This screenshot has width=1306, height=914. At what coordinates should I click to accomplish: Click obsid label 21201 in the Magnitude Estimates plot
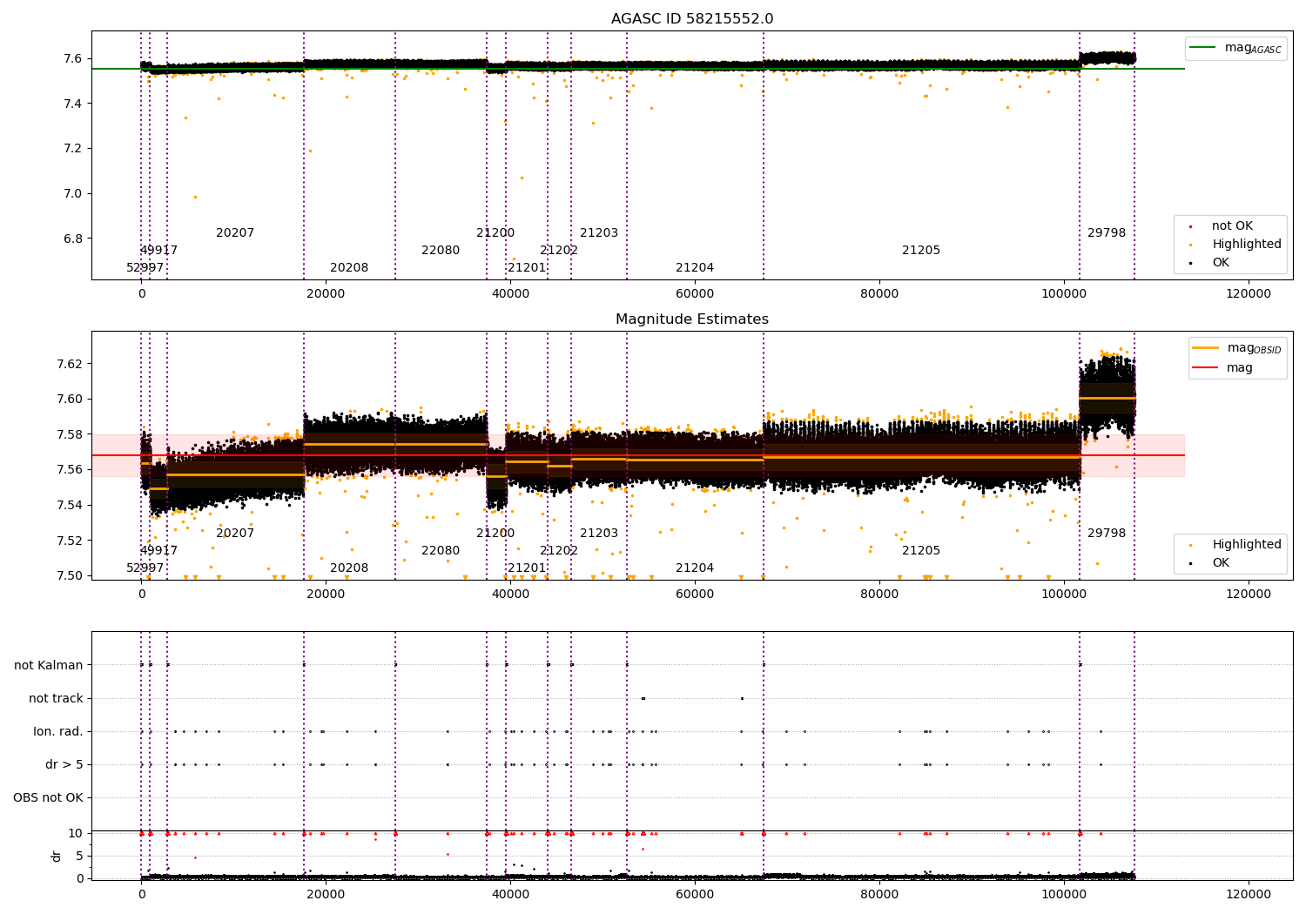527,568
